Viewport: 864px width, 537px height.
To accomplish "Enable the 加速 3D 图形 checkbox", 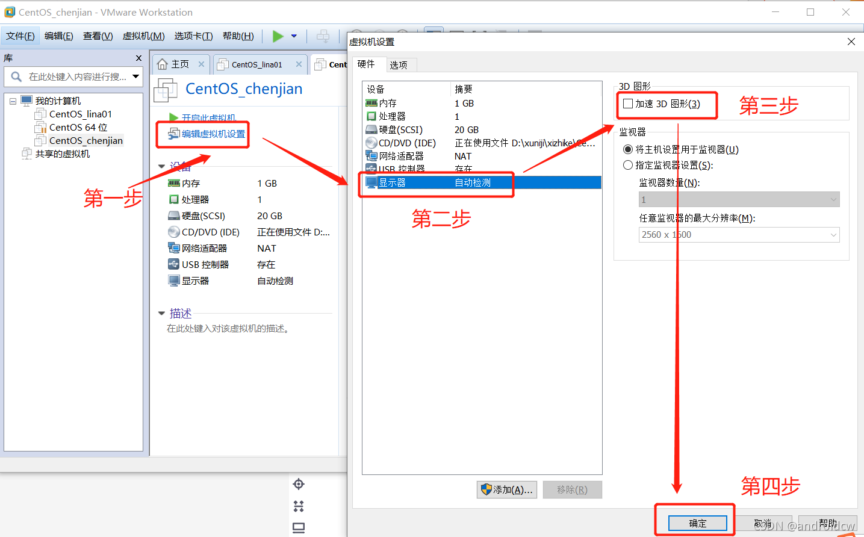I will coord(628,104).
